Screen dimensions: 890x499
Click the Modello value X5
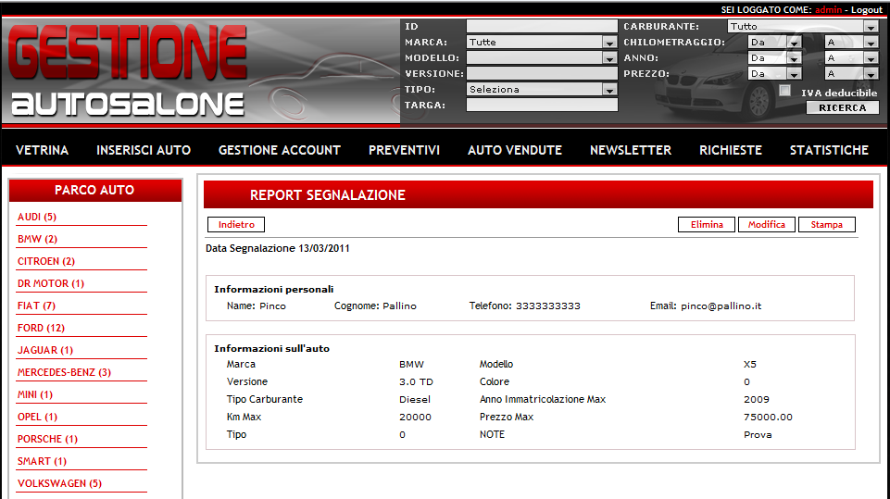(750, 365)
